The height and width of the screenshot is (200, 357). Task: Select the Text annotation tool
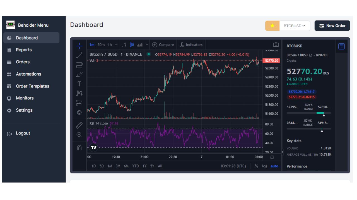79,84
